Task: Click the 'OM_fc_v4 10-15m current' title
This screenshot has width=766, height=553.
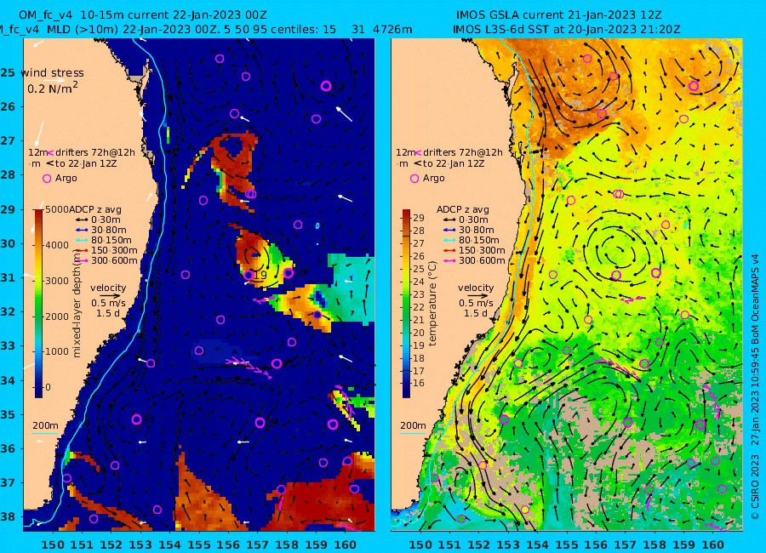Action: point(143,15)
